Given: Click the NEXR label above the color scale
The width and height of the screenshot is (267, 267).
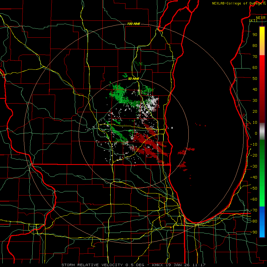Looking at the screenshot, I should (x=260, y=18).
